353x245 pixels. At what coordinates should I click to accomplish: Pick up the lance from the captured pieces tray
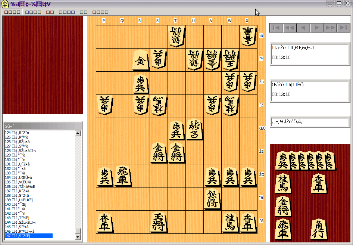319,183
